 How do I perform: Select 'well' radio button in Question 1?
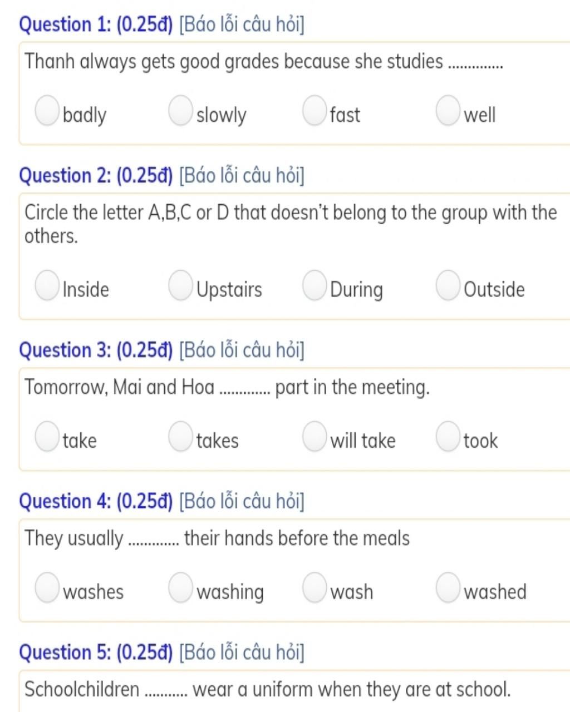coord(448,110)
